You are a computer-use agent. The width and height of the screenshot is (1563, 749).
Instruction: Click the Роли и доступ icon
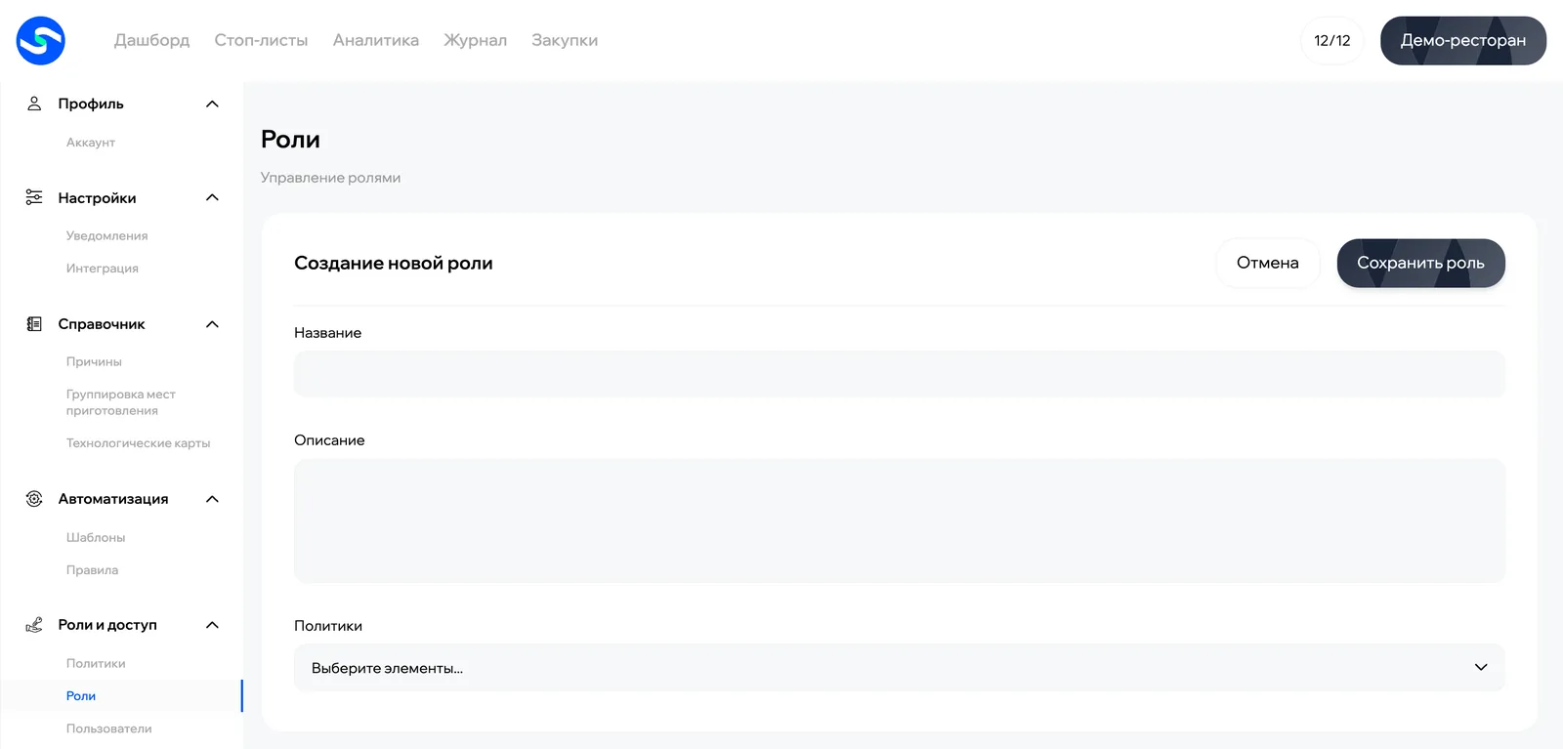click(x=34, y=625)
